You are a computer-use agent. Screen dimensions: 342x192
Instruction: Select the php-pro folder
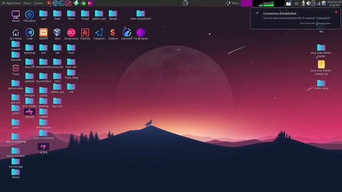[15, 99]
